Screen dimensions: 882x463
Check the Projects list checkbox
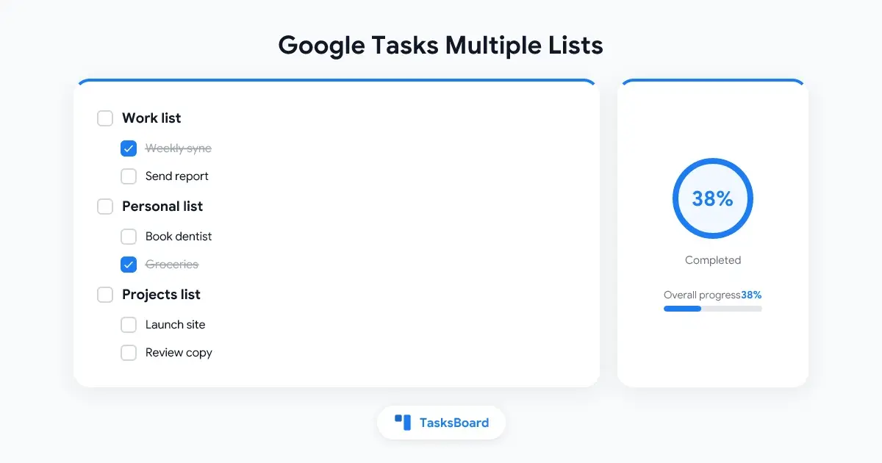tap(105, 295)
